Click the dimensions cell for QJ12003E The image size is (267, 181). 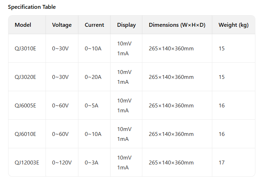(x=171, y=163)
